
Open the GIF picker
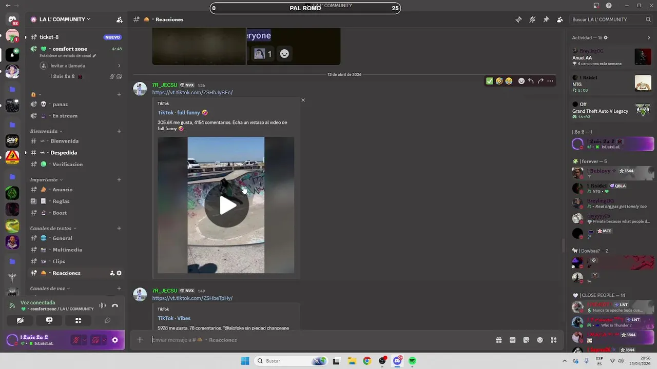pos(512,340)
